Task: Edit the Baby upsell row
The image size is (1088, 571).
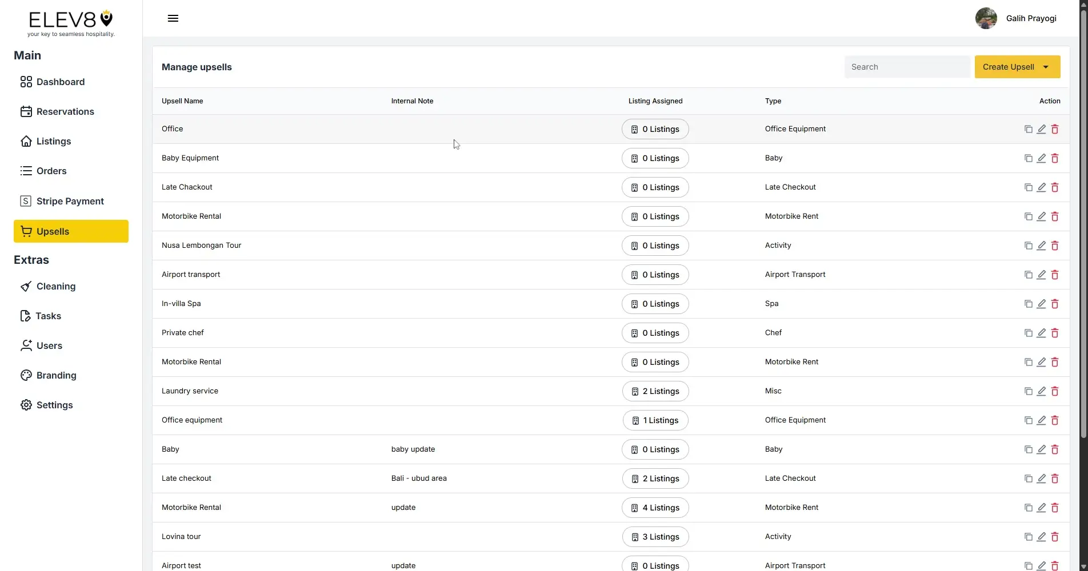Action: [1041, 449]
